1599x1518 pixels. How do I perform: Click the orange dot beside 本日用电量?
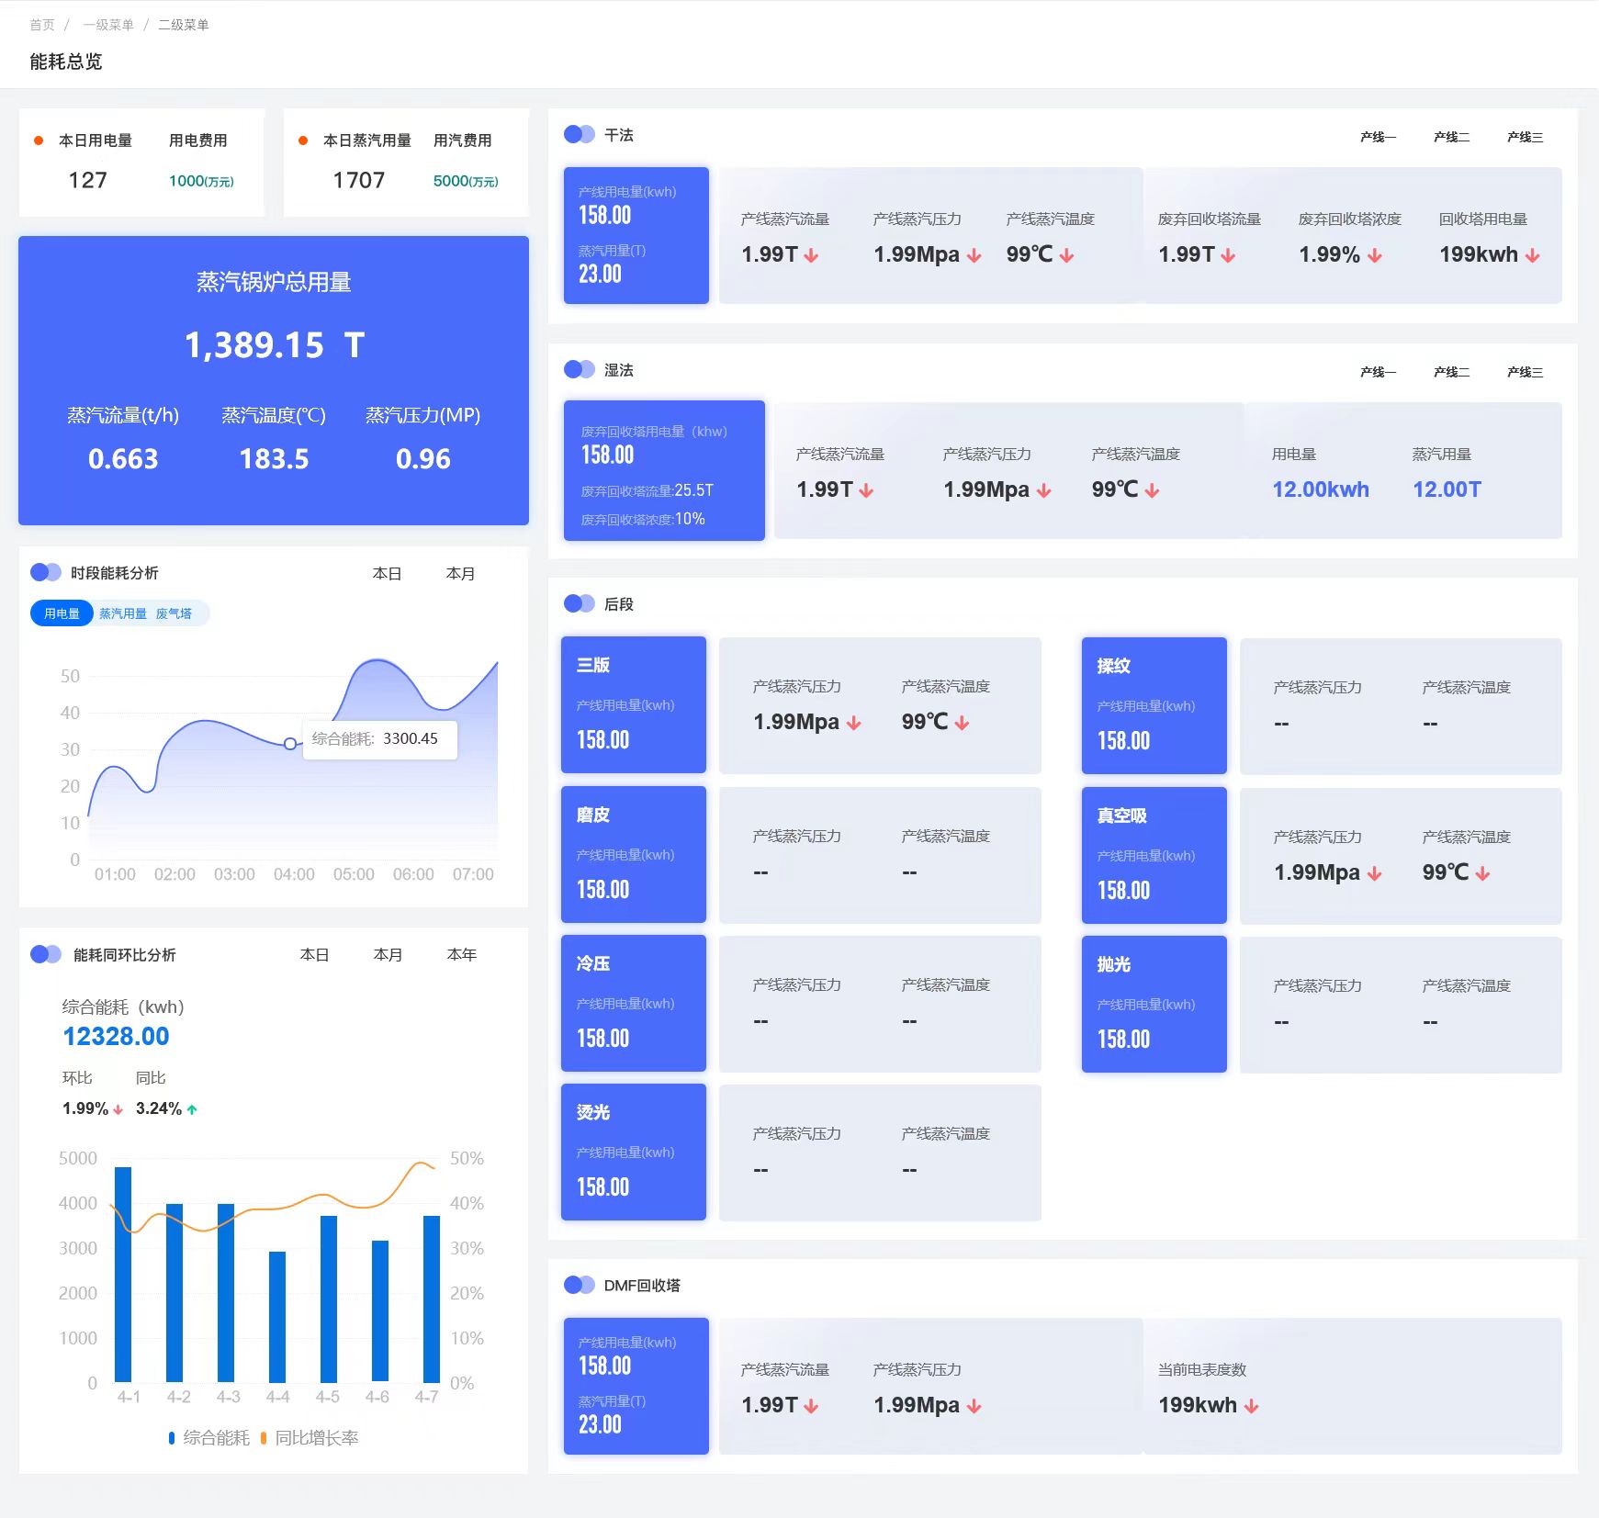pos(39,141)
